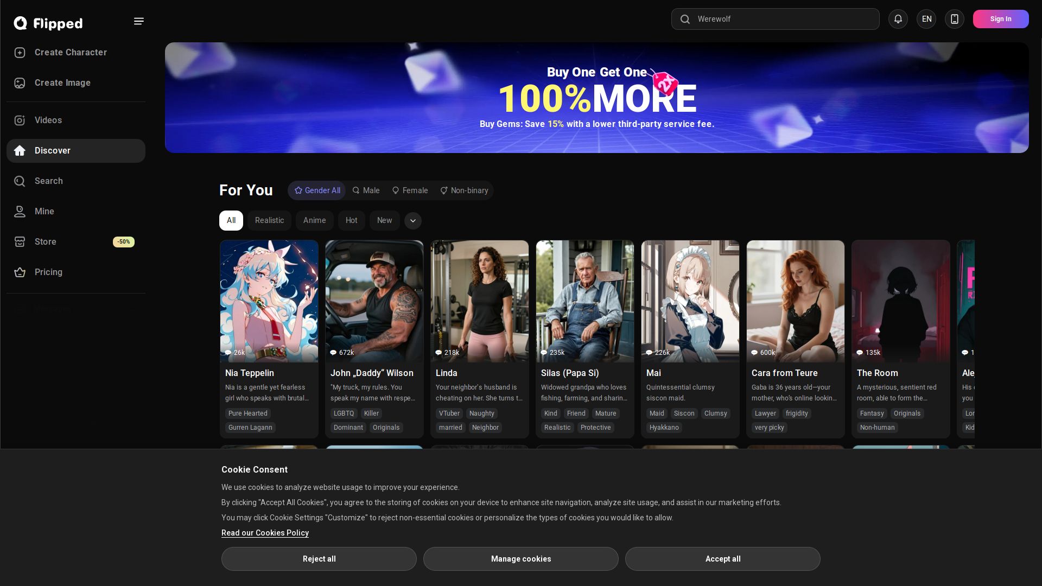Switch to the New tab

pyautogui.click(x=385, y=221)
